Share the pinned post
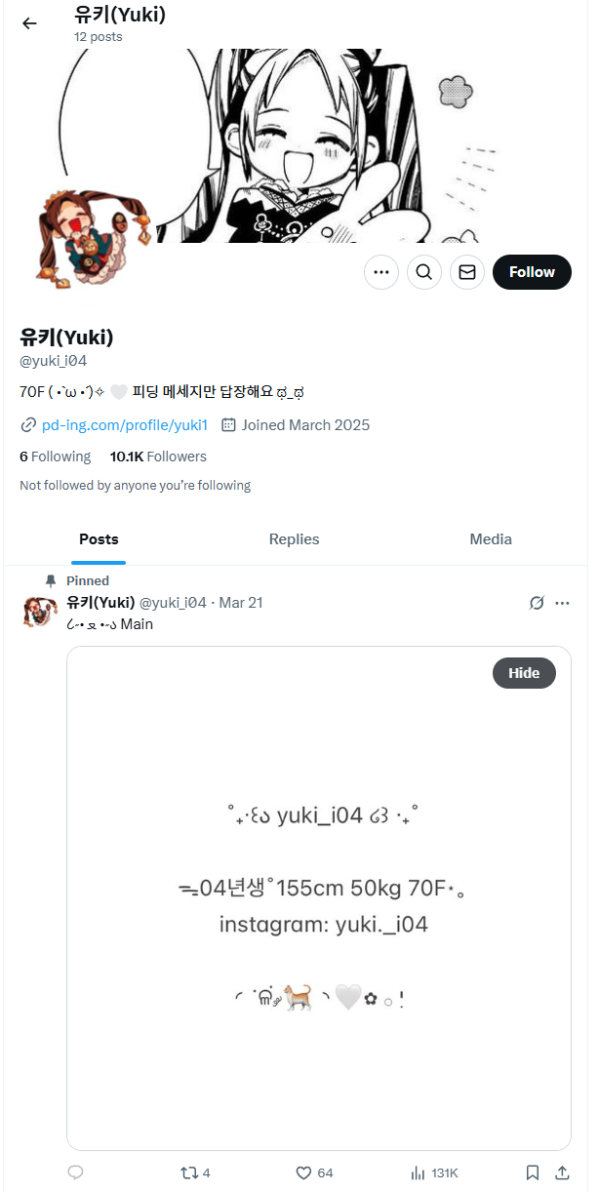This screenshot has width=598, height=1192. pos(562,1172)
